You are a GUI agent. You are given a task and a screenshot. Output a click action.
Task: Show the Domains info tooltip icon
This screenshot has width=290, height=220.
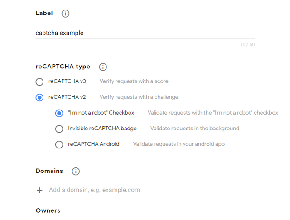point(76,171)
